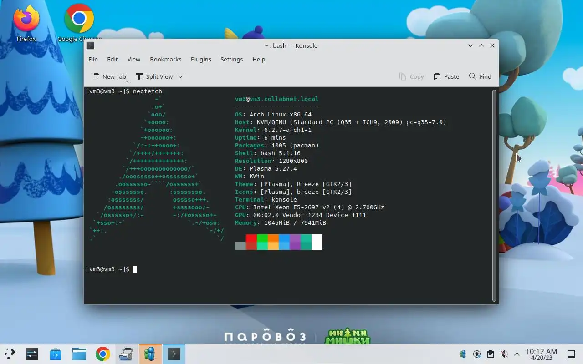Open a New Tab in Konsole
The image size is (583, 364).
[x=108, y=76]
